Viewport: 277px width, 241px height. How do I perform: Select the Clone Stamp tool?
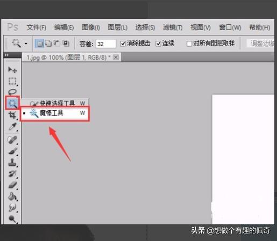pyautogui.click(x=12, y=162)
